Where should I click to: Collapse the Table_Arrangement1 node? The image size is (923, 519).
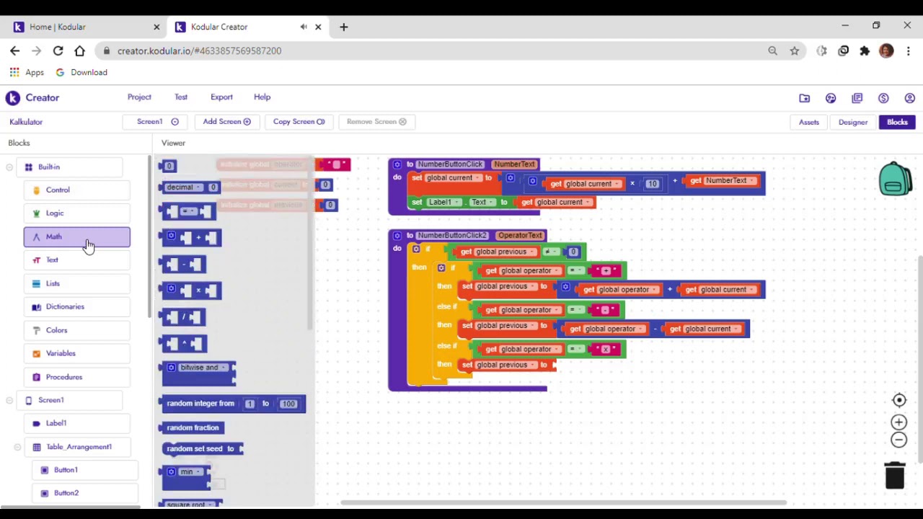tap(17, 447)
